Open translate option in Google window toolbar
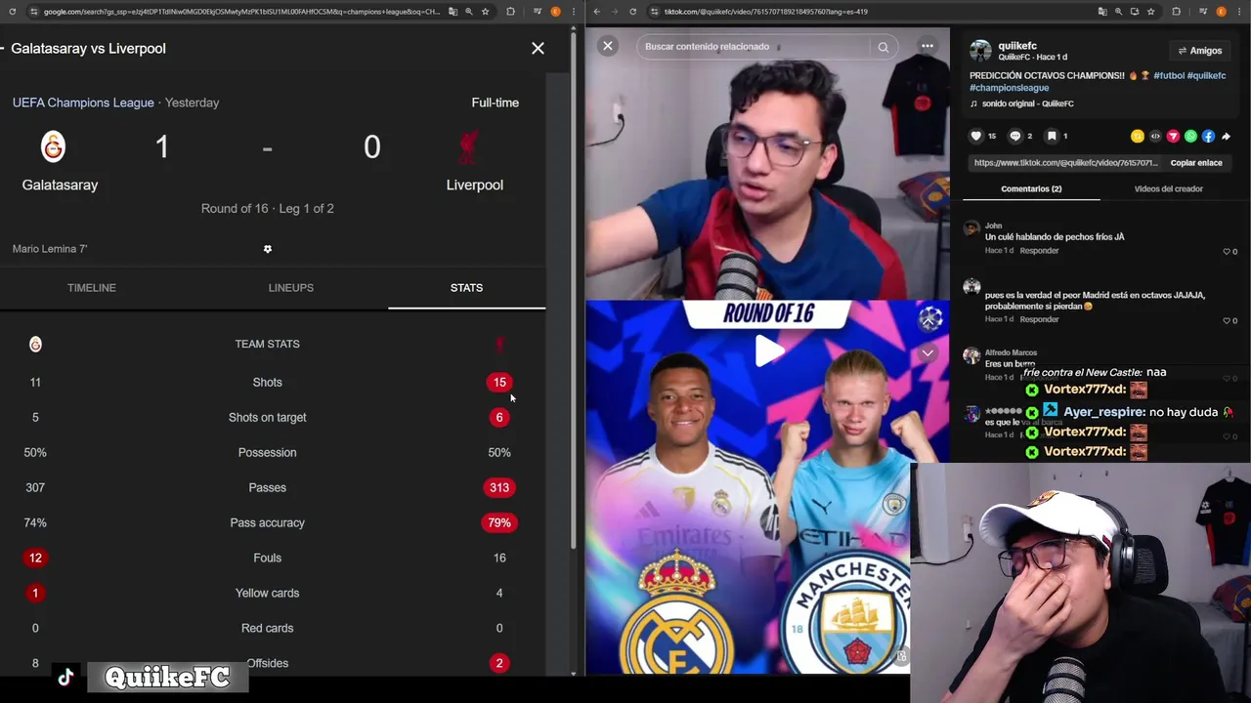 pos(453,12)
